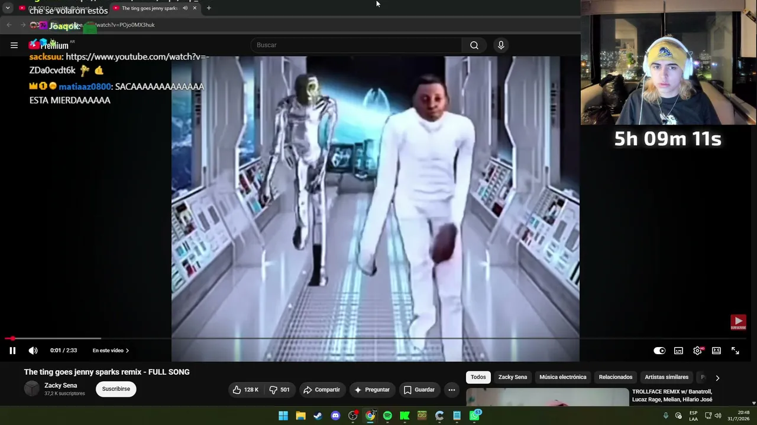Dislike the video with 501 thumbs-down
This screenshot has height=425, width=757.
pyautogui.click(x=280, y=390)
